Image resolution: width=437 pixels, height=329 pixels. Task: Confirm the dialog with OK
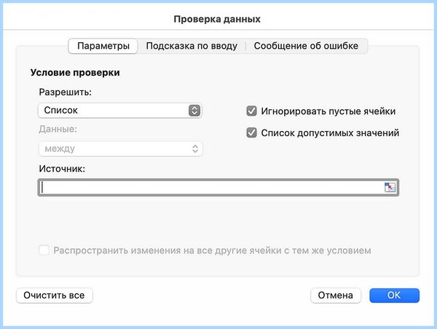[x=394, y=296]
